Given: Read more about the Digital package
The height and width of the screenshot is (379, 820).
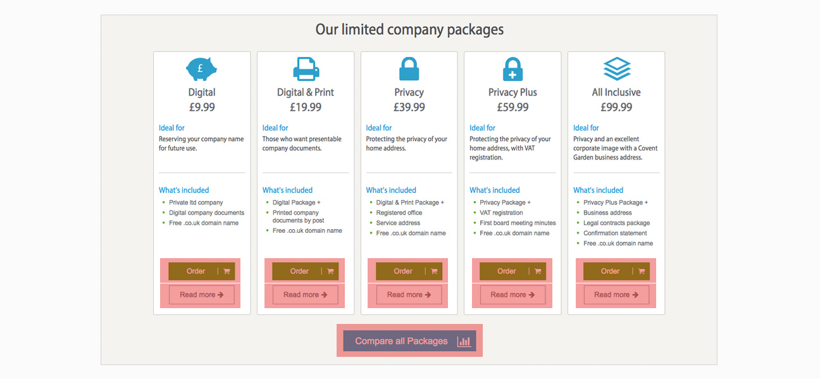Looking at the screenshot, I should pos(202,295).
